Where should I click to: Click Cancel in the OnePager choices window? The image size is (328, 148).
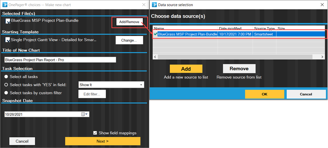point(22,141)
